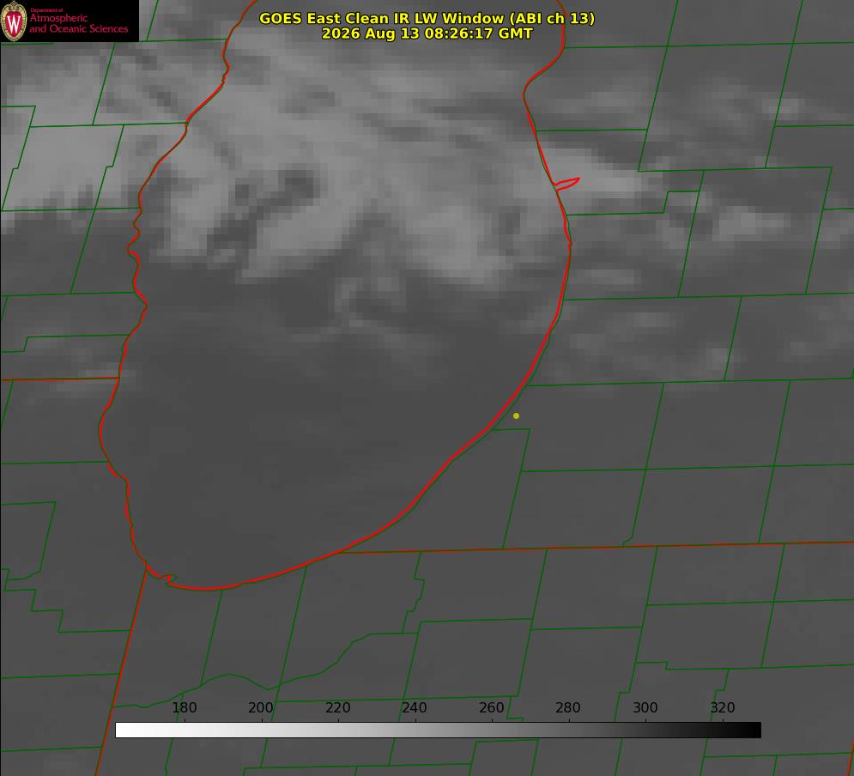Click the GOES East Clean IR title
The height and width of the screenshot is (776, 854).
click(x=427, y=18)
